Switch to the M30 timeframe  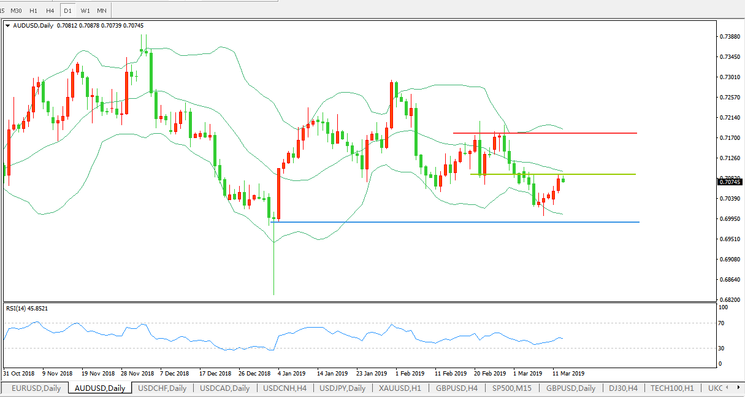[x=16, y=10]
